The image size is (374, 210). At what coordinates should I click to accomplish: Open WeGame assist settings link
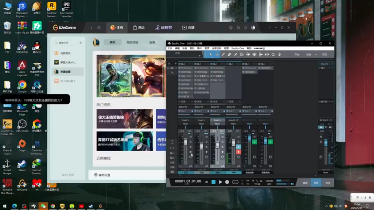tap(102, 175)
